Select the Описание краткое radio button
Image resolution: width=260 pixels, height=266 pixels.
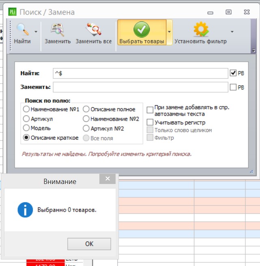coord(26,138)
